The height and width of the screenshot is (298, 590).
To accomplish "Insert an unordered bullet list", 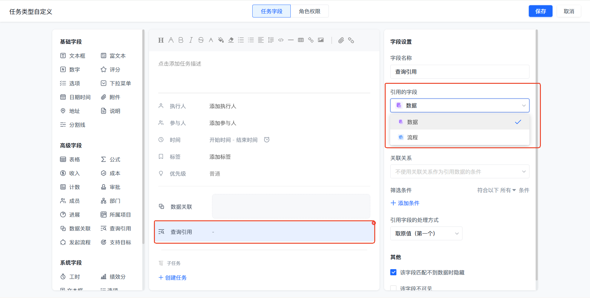I will click(251, 40).
